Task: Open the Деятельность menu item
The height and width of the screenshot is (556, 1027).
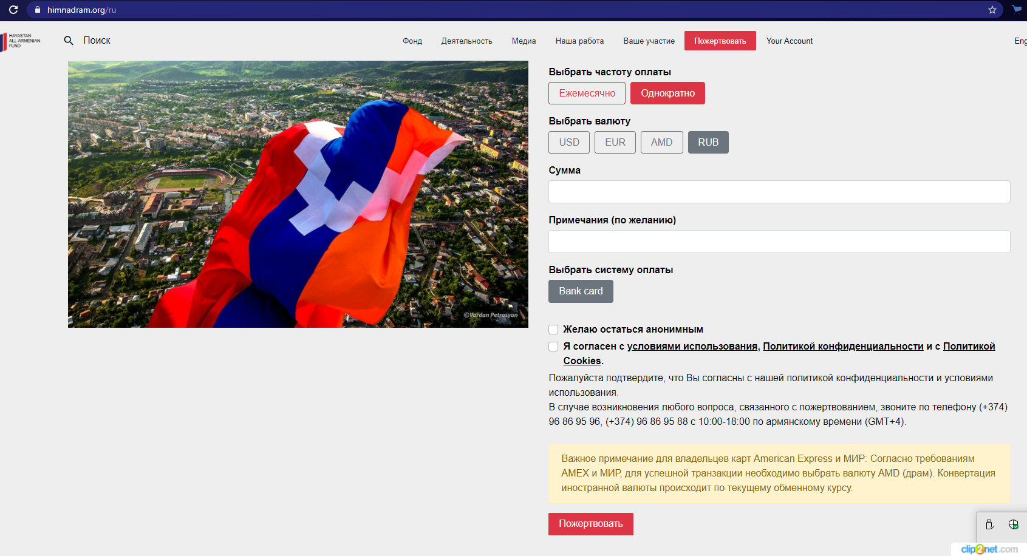Action: pos(466,41)
